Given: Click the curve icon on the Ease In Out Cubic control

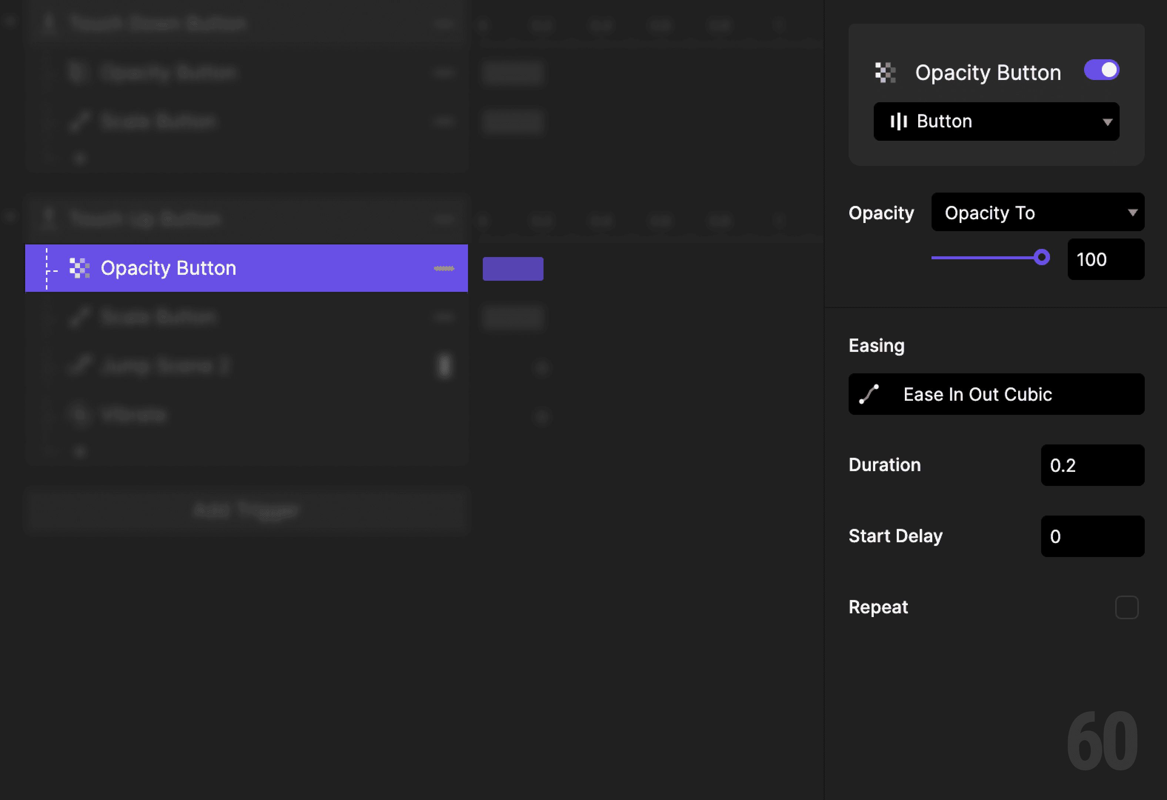Looking at the screenshot, I should pos(869,394).
